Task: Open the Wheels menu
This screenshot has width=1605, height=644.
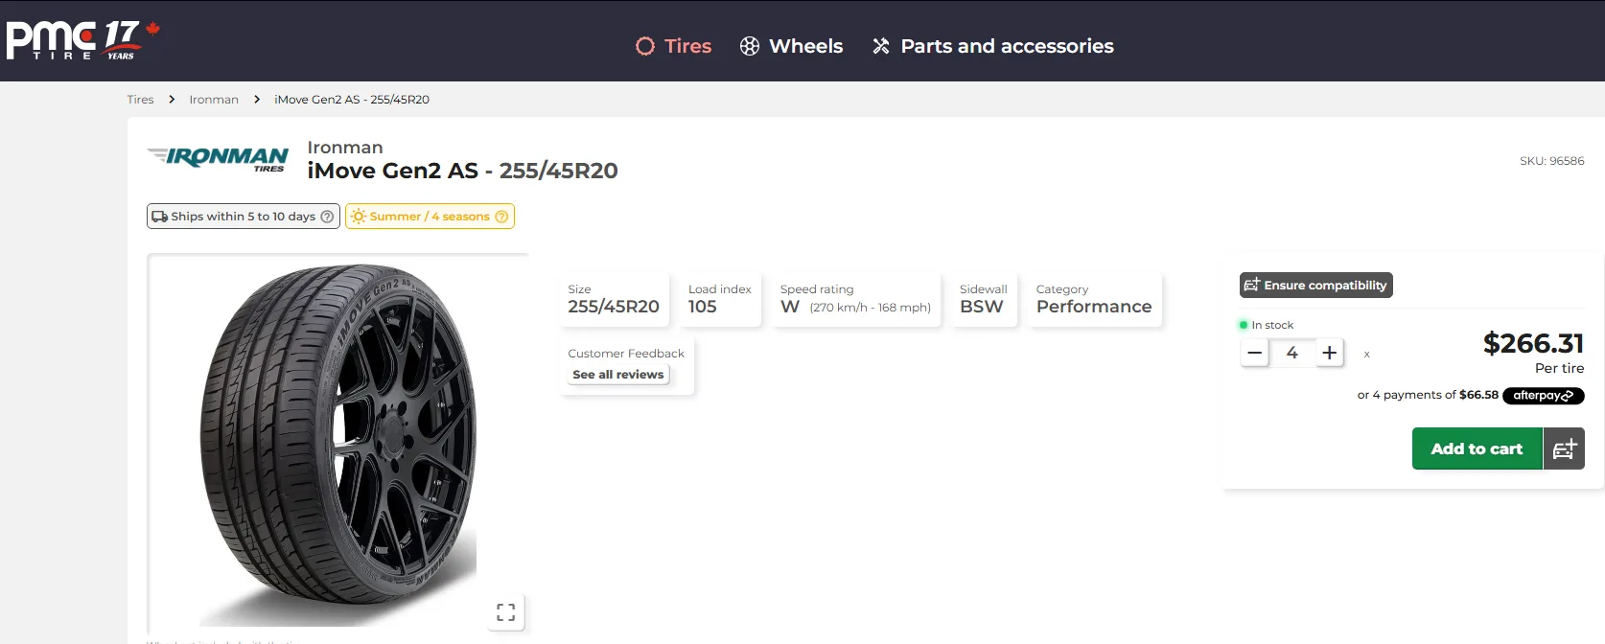Action: point(791,46)
